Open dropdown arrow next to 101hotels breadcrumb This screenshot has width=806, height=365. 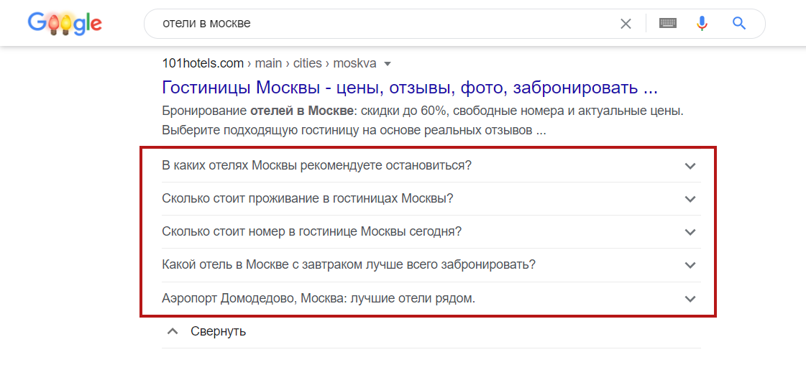tap(388, 64)
